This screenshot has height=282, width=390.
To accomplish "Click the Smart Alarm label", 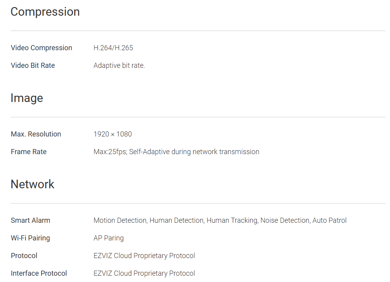I will (31, 220).
